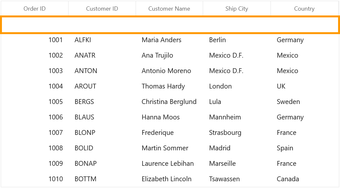Click the empty highlighted filter row
The image size is (340, 188).
point(170,25)
